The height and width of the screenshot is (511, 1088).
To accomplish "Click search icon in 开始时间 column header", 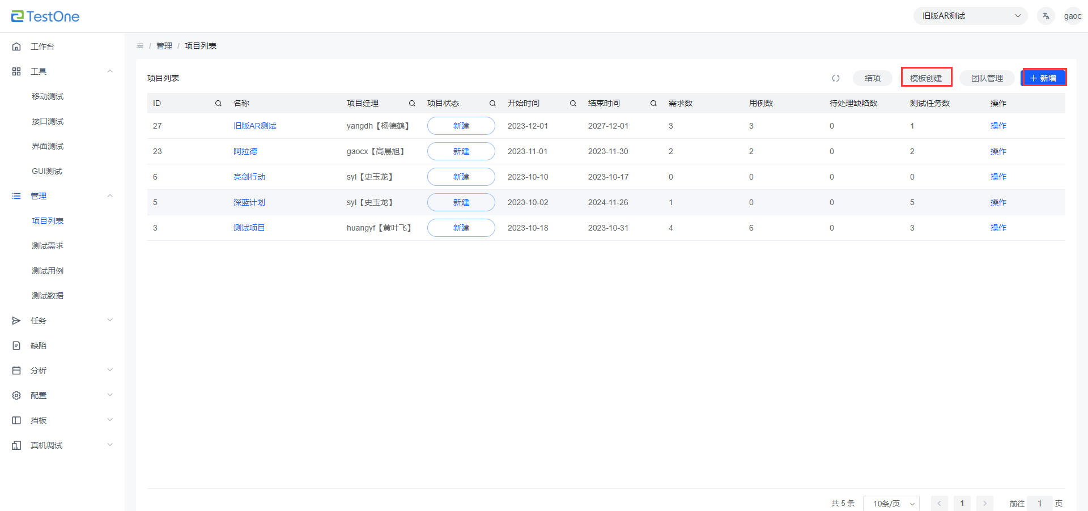I will pos(573,103).
